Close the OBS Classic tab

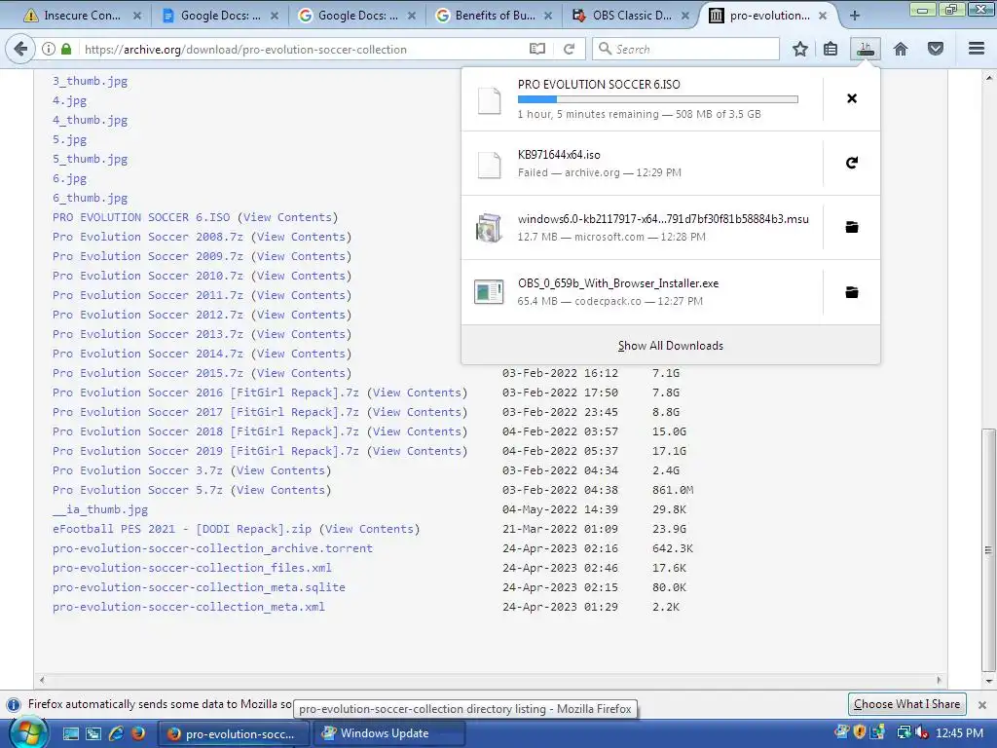pyautogui.click(x=684, y=16)
